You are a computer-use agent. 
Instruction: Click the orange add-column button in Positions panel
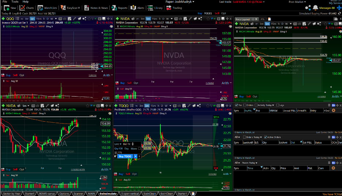click(x=333, y=110)
